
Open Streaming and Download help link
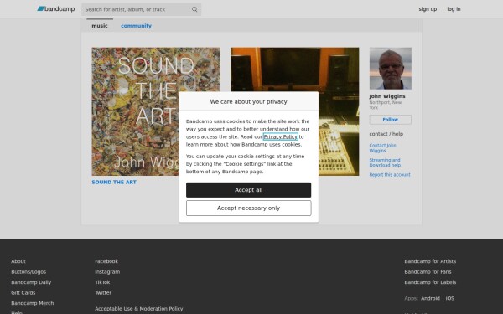click(x=385, y=162)
